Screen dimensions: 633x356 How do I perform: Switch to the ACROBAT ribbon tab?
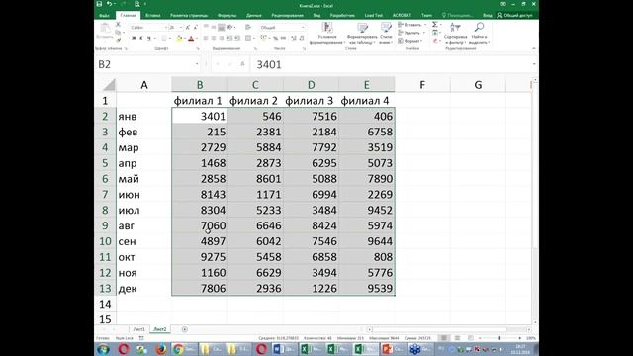(x=402, y=16)
